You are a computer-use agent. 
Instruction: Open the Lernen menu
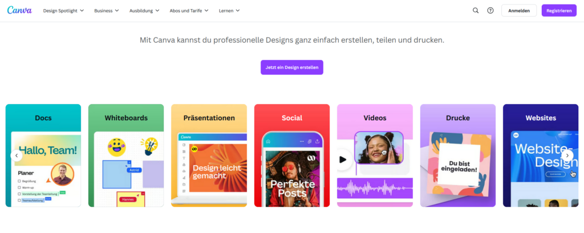click(x=229, y=10)
